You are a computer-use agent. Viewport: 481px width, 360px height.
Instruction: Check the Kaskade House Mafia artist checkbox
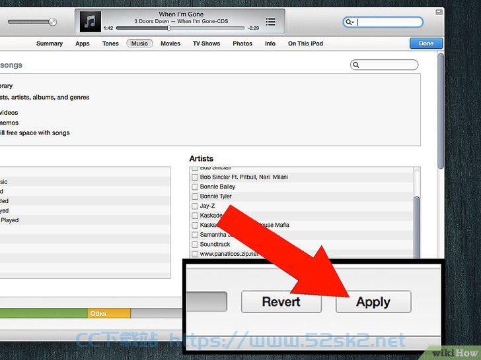click(195, 225)
